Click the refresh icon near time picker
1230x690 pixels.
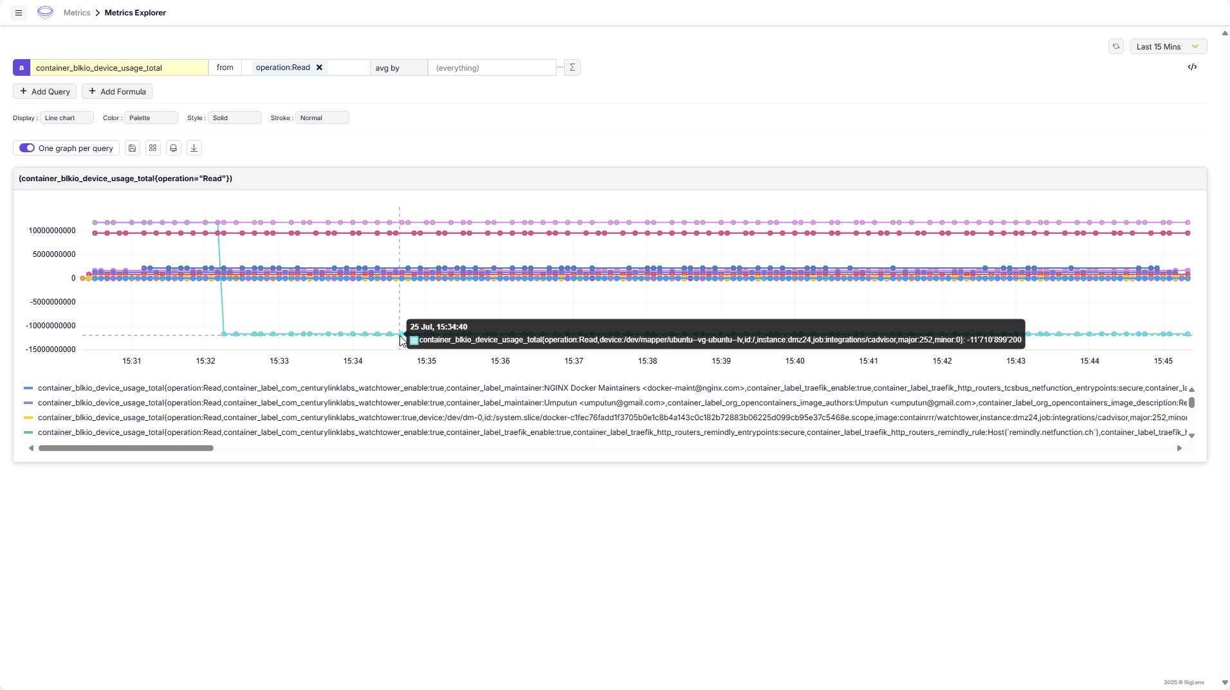(x=1117, y=46)
